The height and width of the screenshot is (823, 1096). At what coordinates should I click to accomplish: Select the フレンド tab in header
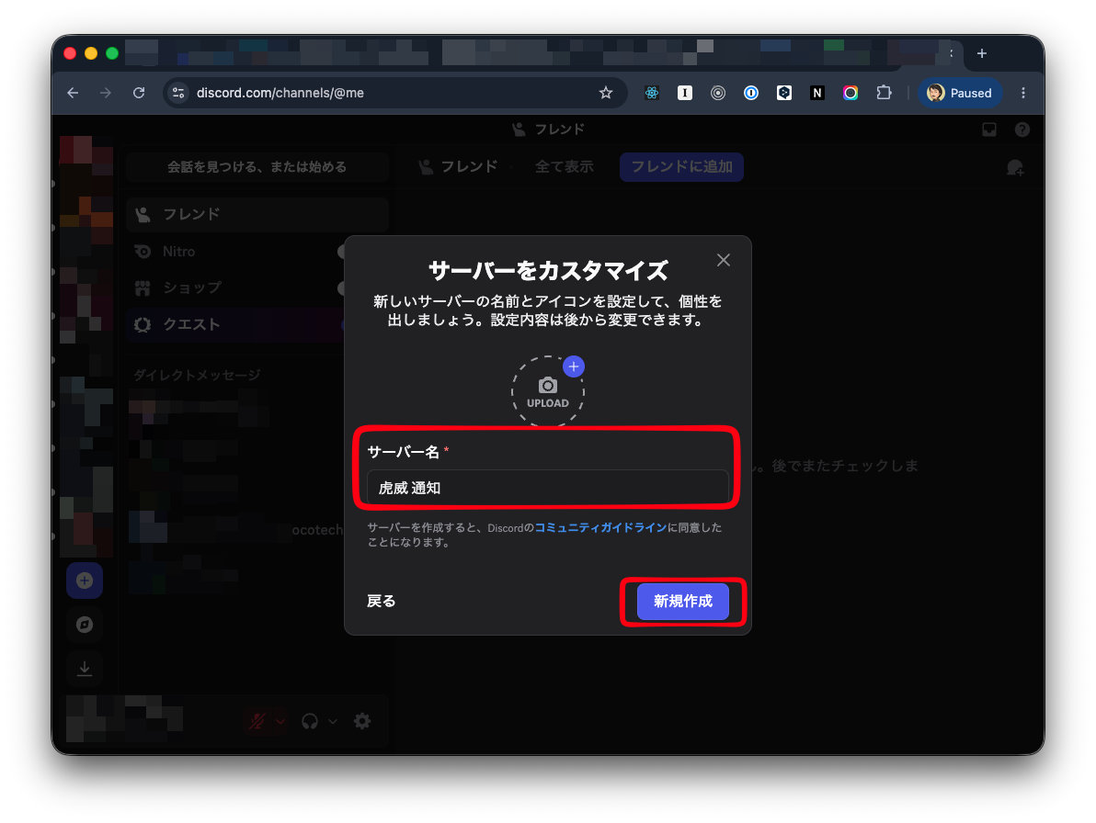(x=459, y=167)
